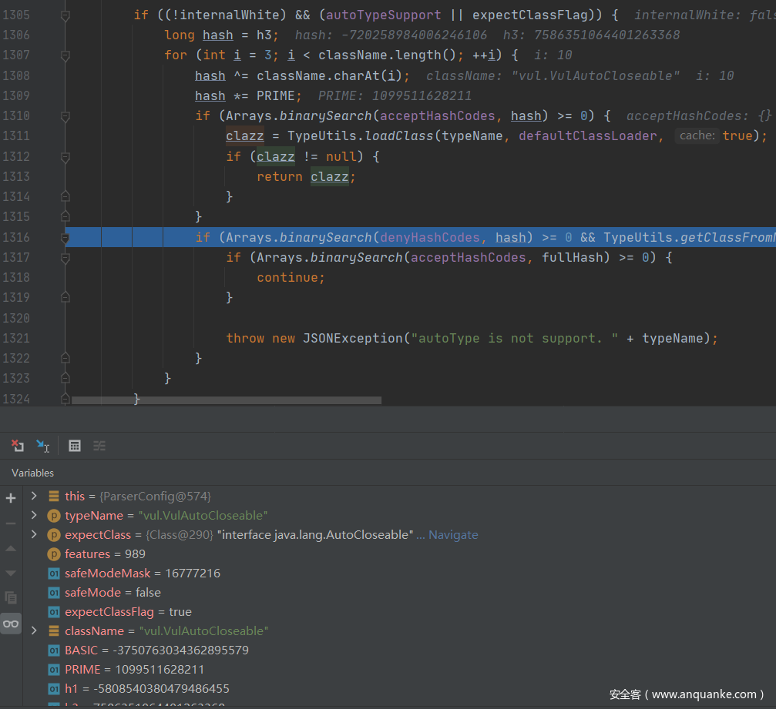Click the Remove Watch minus icon

coord(11,523)
